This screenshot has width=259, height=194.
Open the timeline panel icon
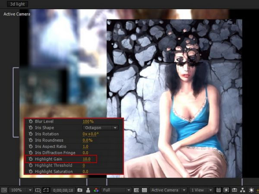[x=234, y=190]
